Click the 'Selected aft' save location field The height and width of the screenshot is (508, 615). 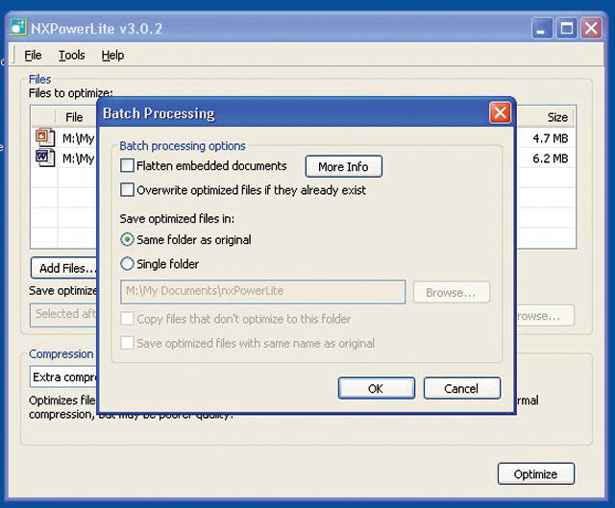[x=63, y=315]
